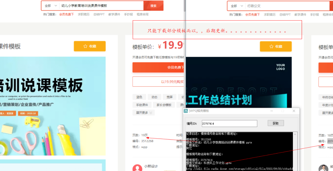The width and height of the screenshot is (333, 171).
Task: Click log line 模板编号: 20767414
Action: 199,160
